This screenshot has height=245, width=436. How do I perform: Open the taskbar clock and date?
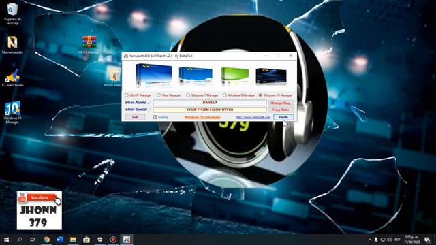point(411,240)
